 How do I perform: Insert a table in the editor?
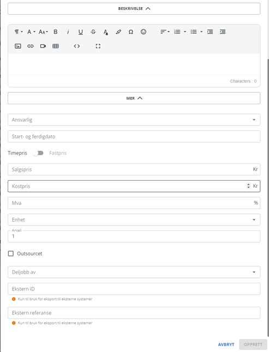pyautogui.click(x=56, y=46)
